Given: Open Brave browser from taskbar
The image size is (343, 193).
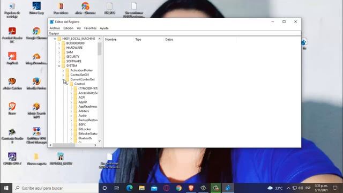Looking at the screenshot, I should (x=191, y=188).
